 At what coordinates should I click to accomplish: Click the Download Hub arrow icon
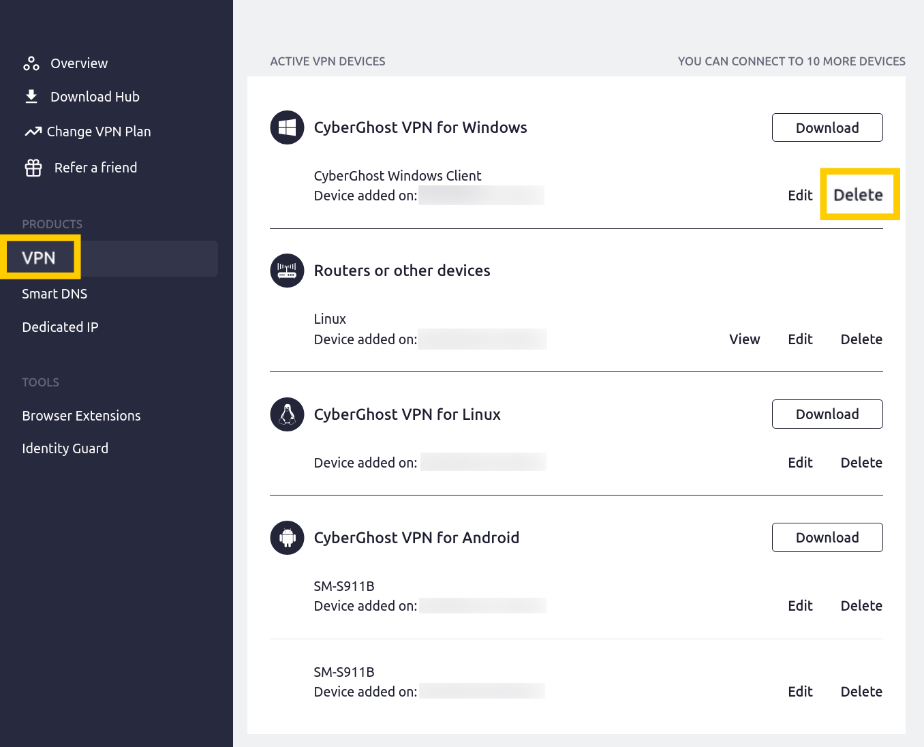31,97
